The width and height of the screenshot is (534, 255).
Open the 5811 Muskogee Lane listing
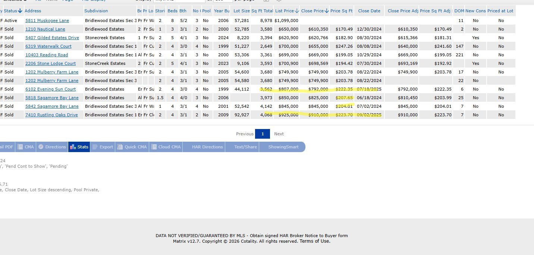point(47,21)
